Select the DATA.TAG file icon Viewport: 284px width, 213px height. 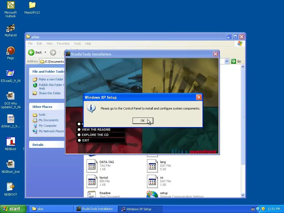[x=92, y=166]
